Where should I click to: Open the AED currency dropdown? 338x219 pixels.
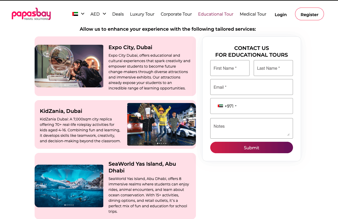[x=98, y=14]
